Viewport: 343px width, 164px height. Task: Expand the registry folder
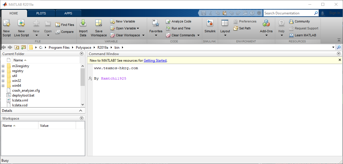pos(3,71)
